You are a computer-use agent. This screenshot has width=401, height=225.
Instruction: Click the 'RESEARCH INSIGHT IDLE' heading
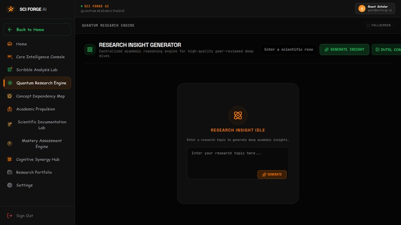coord(238,130)
